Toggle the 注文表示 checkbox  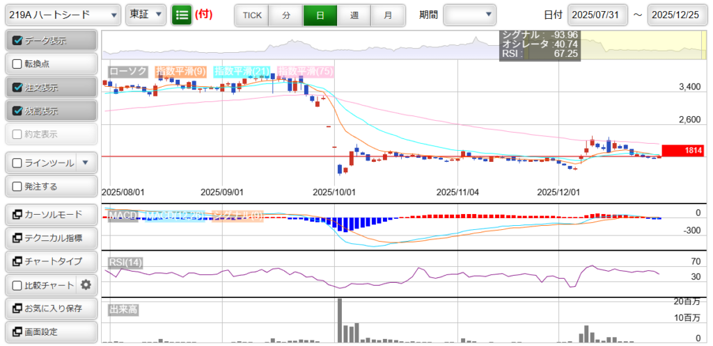coord(18,88)
